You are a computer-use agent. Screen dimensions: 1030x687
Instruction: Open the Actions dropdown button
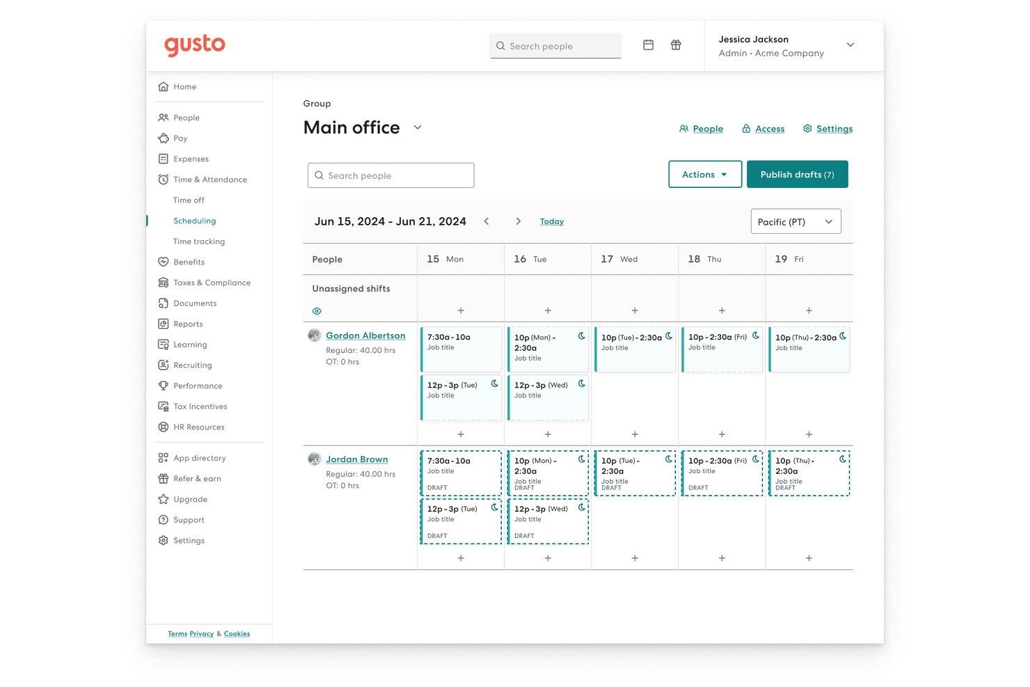[x=705, y=175]
